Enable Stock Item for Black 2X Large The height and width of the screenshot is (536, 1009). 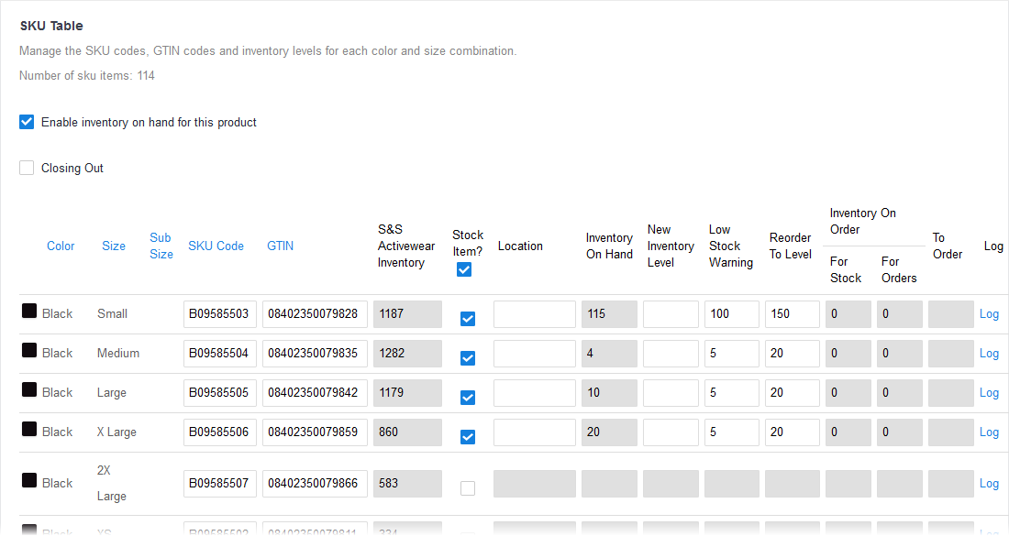468,488
